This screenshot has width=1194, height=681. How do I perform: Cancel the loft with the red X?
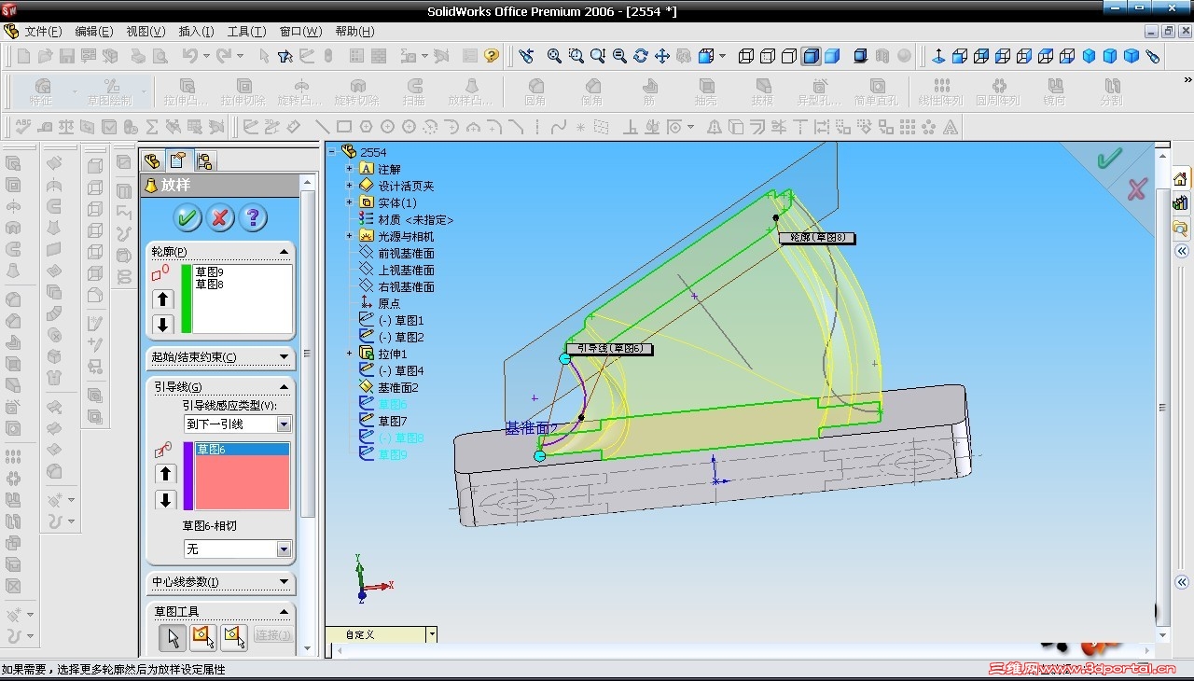tap(220, 218)
